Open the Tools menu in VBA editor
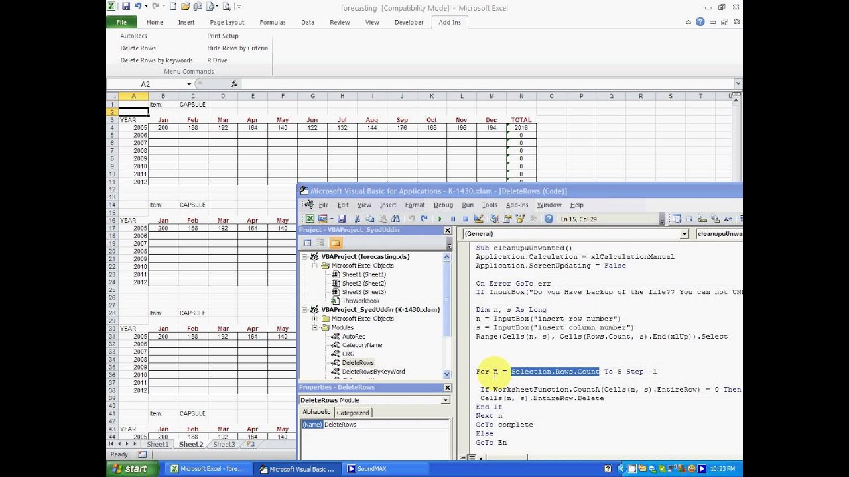The width and height of the screenshot is (849, 477). pos(490,205)
